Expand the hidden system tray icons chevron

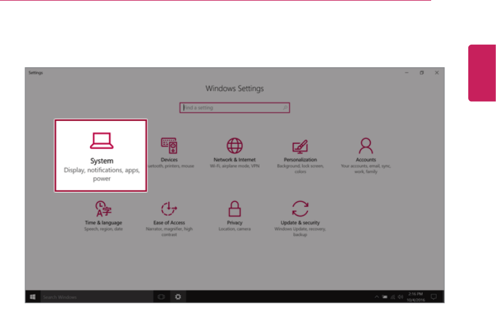click(376, 297)
